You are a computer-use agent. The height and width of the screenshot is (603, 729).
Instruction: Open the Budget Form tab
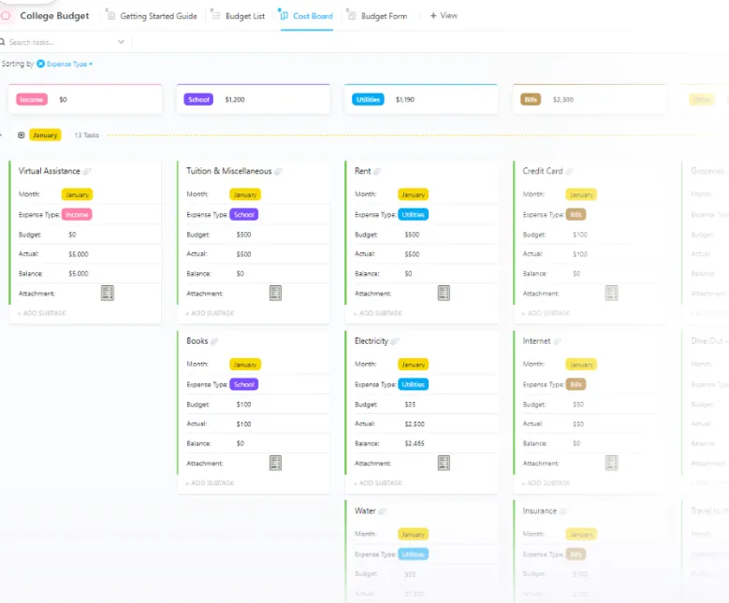pyautogui.click(x=377, y=16)
